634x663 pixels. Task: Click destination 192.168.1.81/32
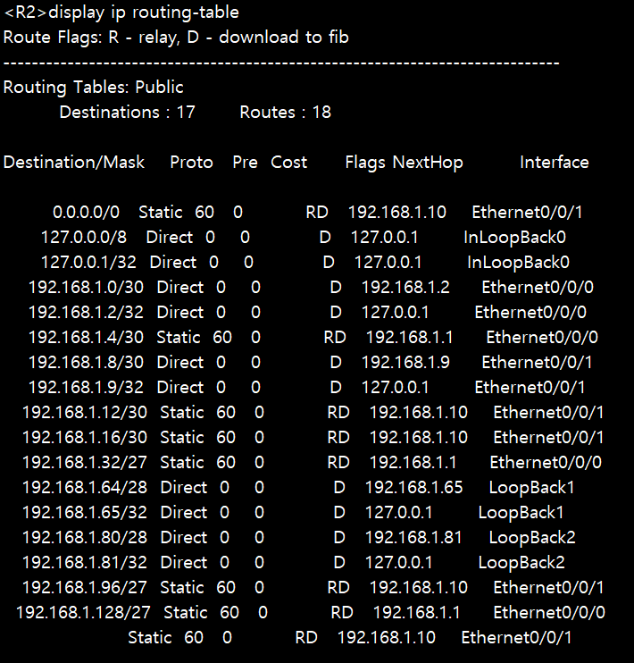(85, 562)
